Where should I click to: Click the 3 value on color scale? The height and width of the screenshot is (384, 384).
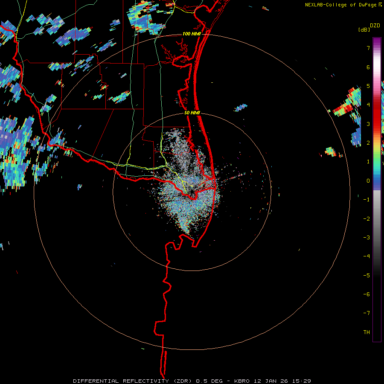(x=368, y=124)
